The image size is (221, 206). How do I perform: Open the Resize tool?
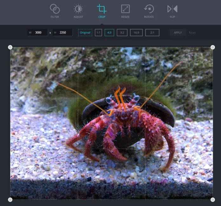click(x=125, y=11)
